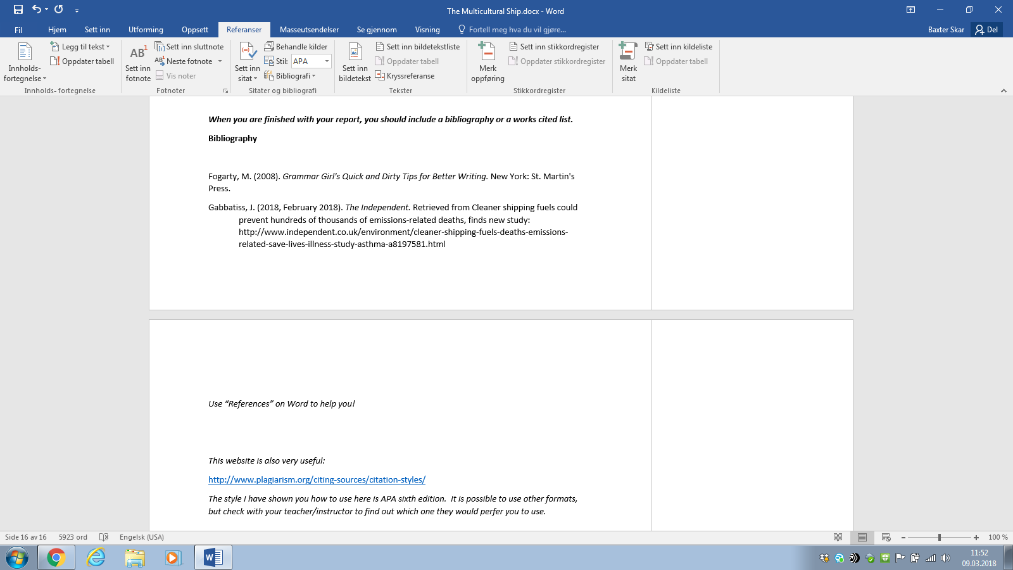Switch to the Utforming tab

pyautogui.click(x=146, y=30)
